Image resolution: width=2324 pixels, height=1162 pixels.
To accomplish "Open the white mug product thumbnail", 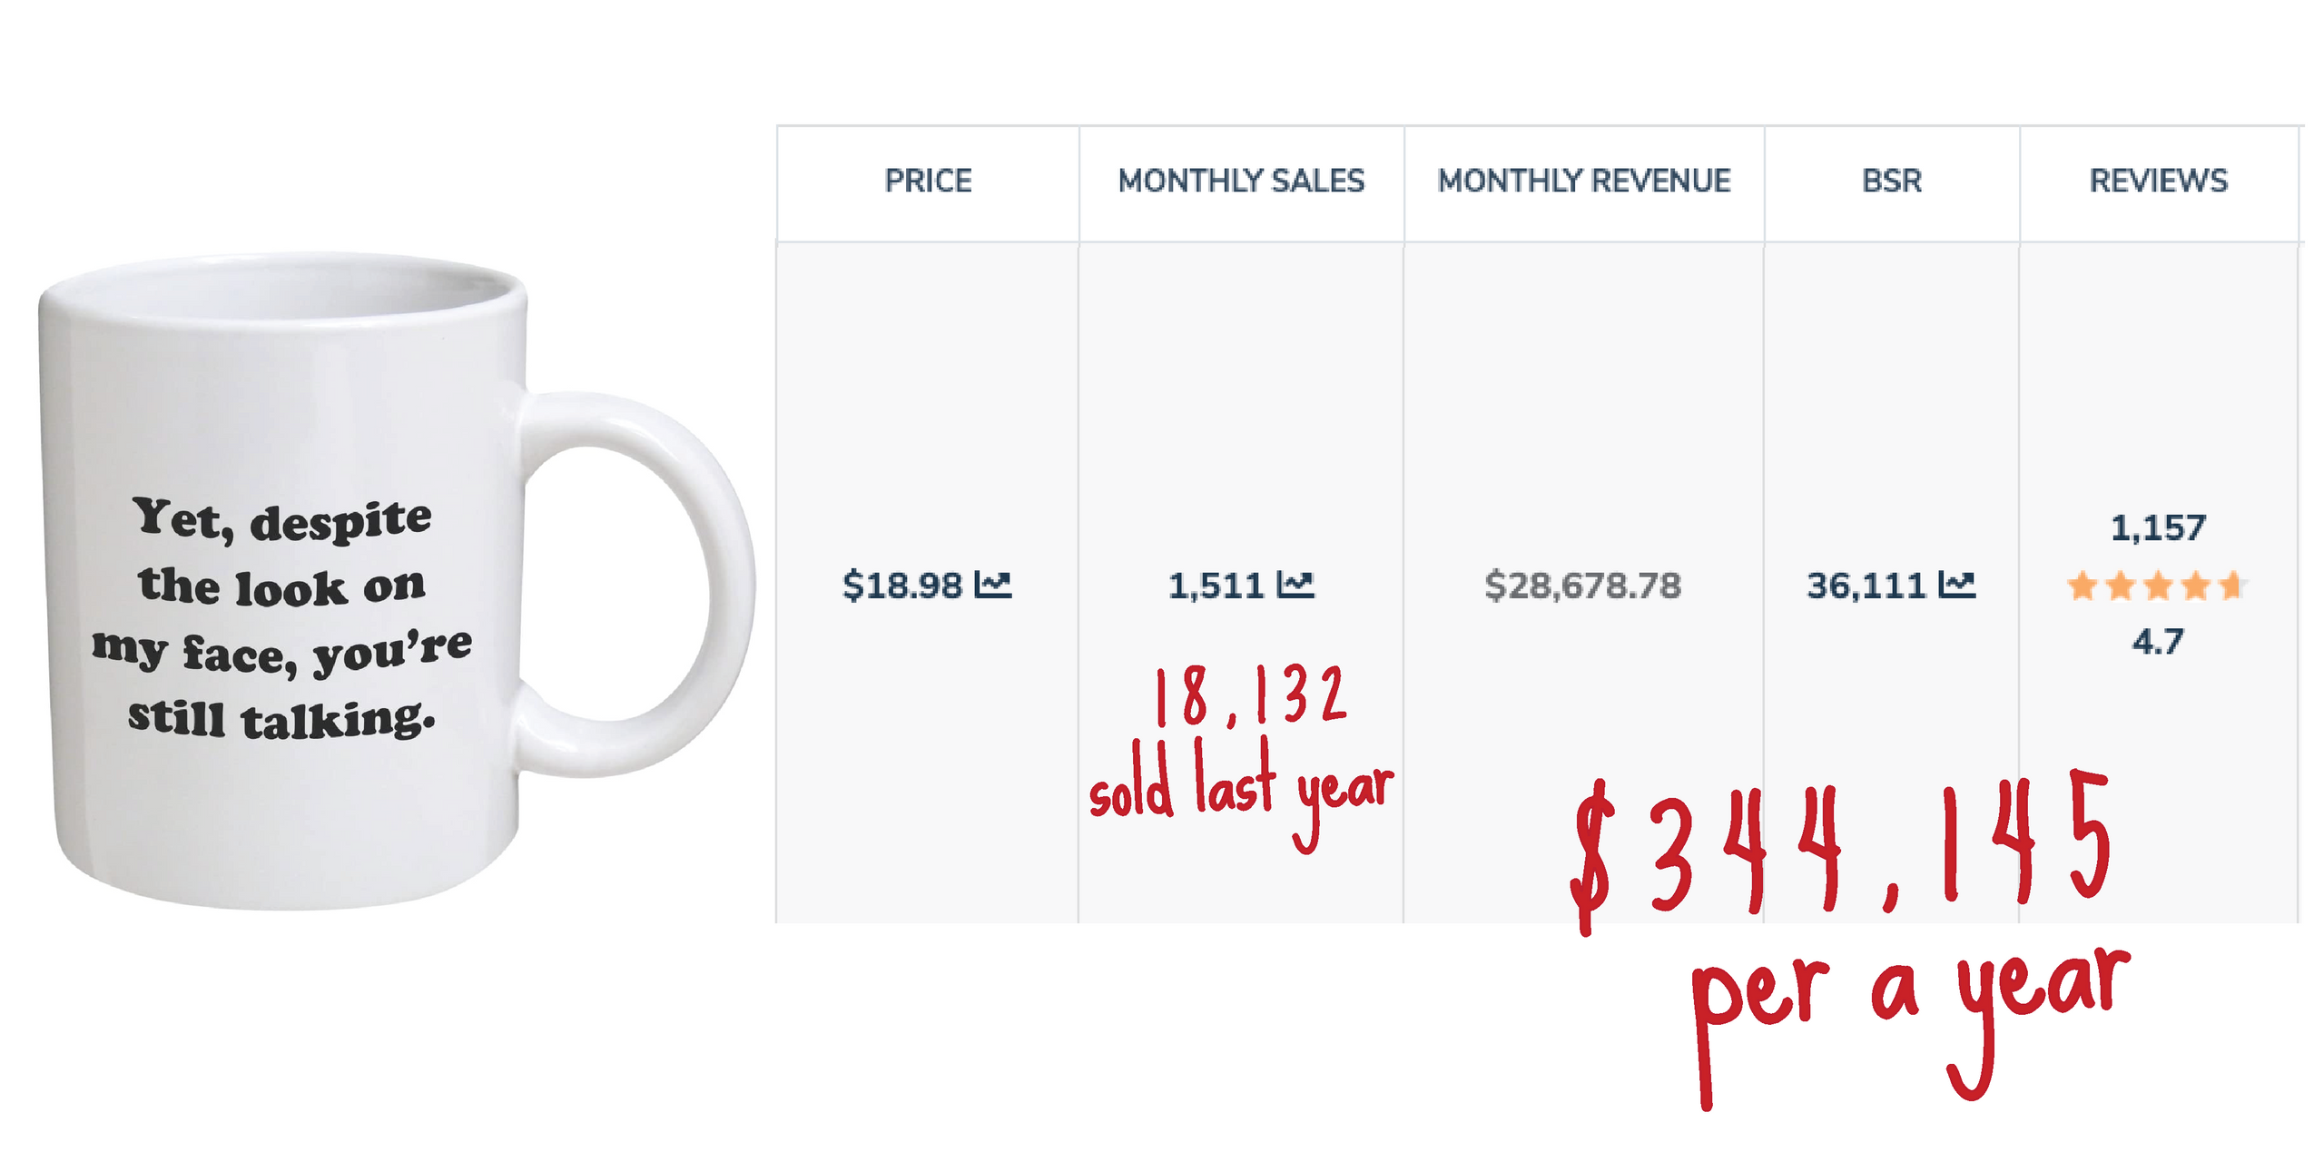I will click(x=397, y=581).
